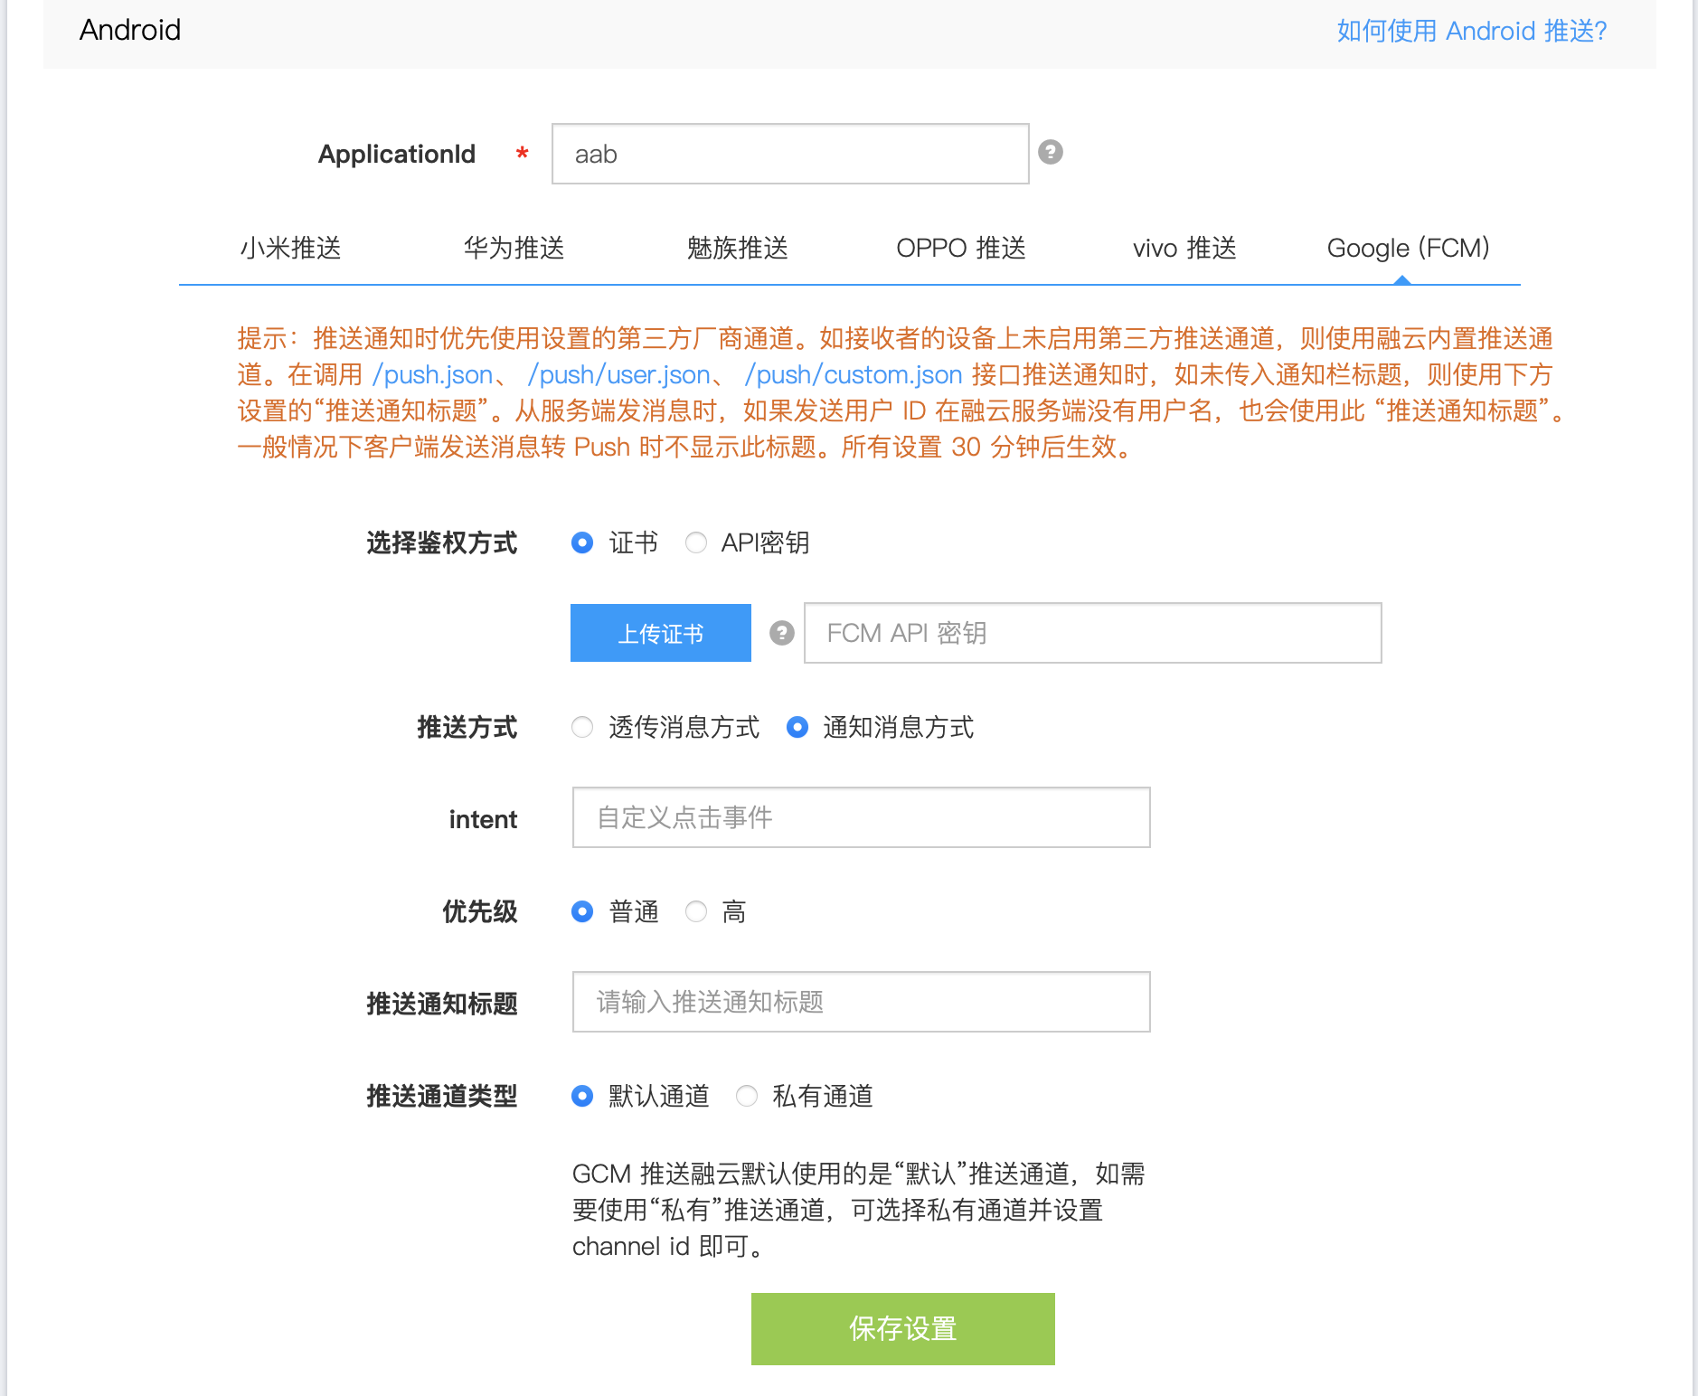Image resolution: width=1698 pixels, height=1396 pixels.
Task: Click the Android section heading
Action: [130, 30]
